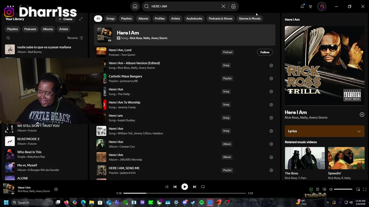Add now playing track to Liked Songs
Screen dimensions: 369x207
coord(56,189)
